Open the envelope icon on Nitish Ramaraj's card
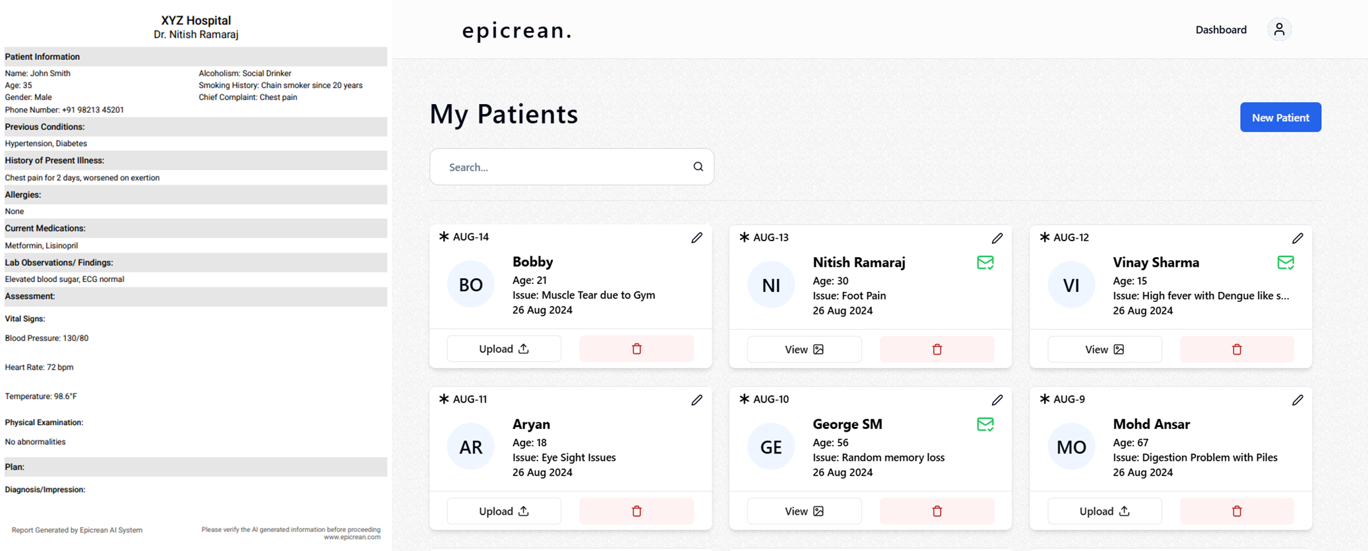 [x=986, y=262]
